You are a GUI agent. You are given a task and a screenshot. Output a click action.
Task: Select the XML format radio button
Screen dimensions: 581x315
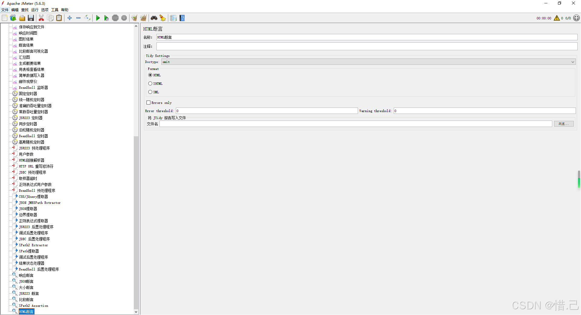pos(150,92)
